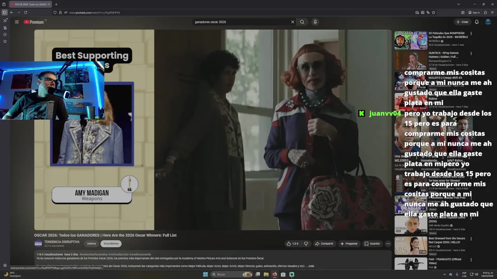Open the browser application menu

[x=492, y=12]
